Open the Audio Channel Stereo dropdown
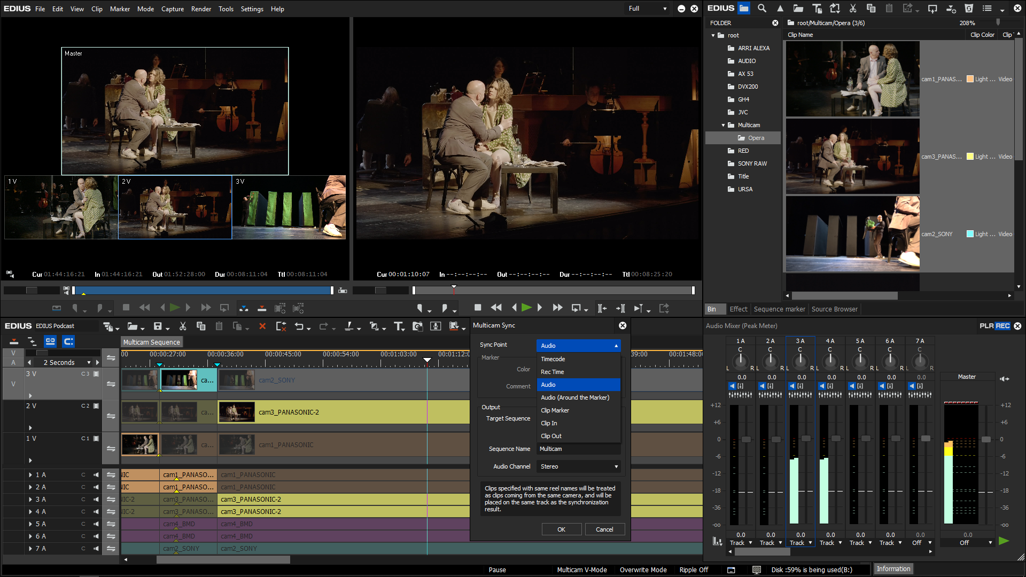The image size is (1026, 577). point(579,466)
